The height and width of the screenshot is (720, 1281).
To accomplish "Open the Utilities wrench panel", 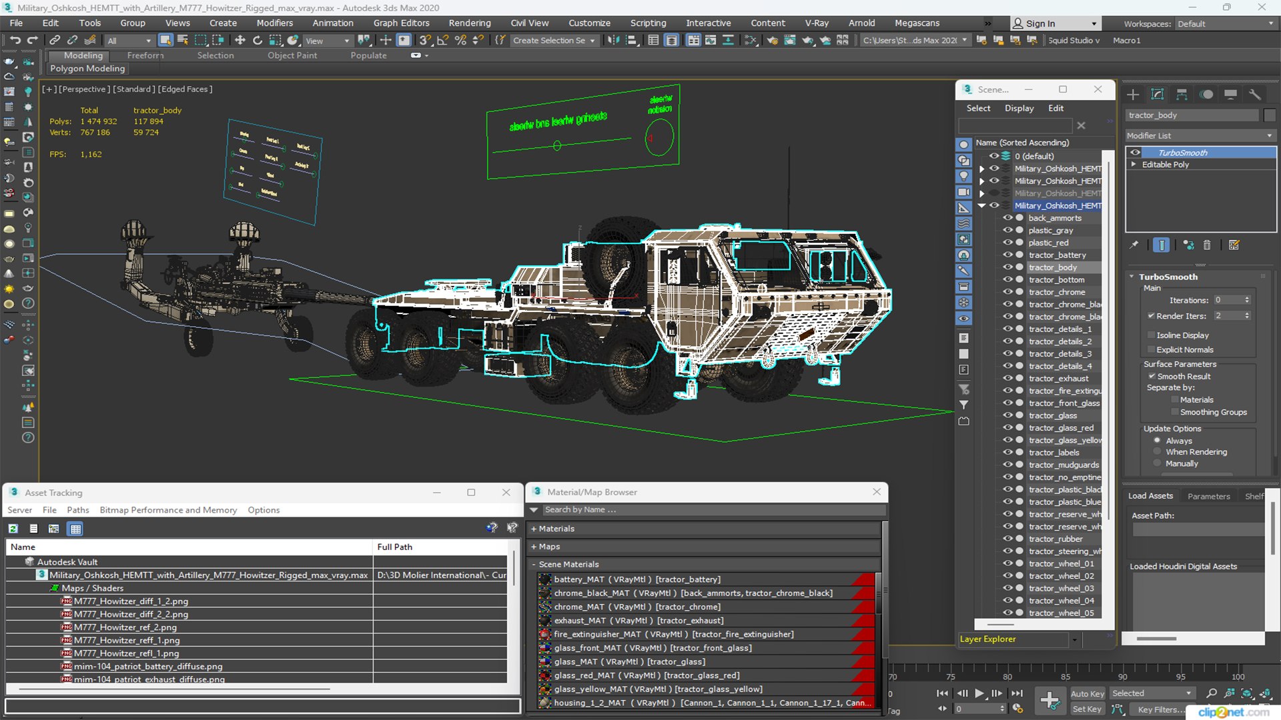I will [x=1255, y=95].
